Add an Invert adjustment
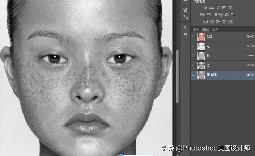Screen dimensions: 255x156 click(205, 21)
